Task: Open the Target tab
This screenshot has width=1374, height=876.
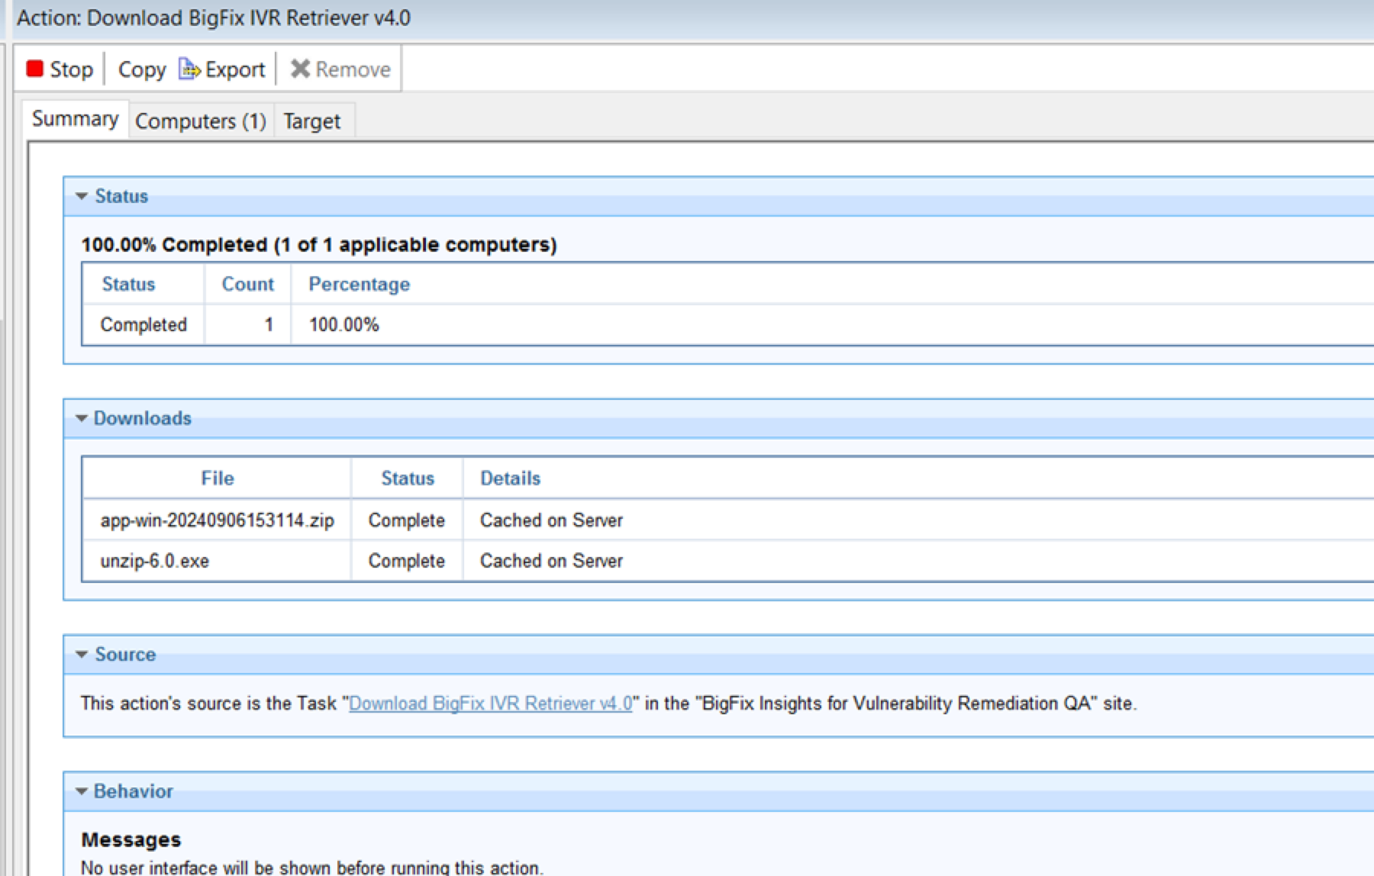Action: [x=312, y=121]
